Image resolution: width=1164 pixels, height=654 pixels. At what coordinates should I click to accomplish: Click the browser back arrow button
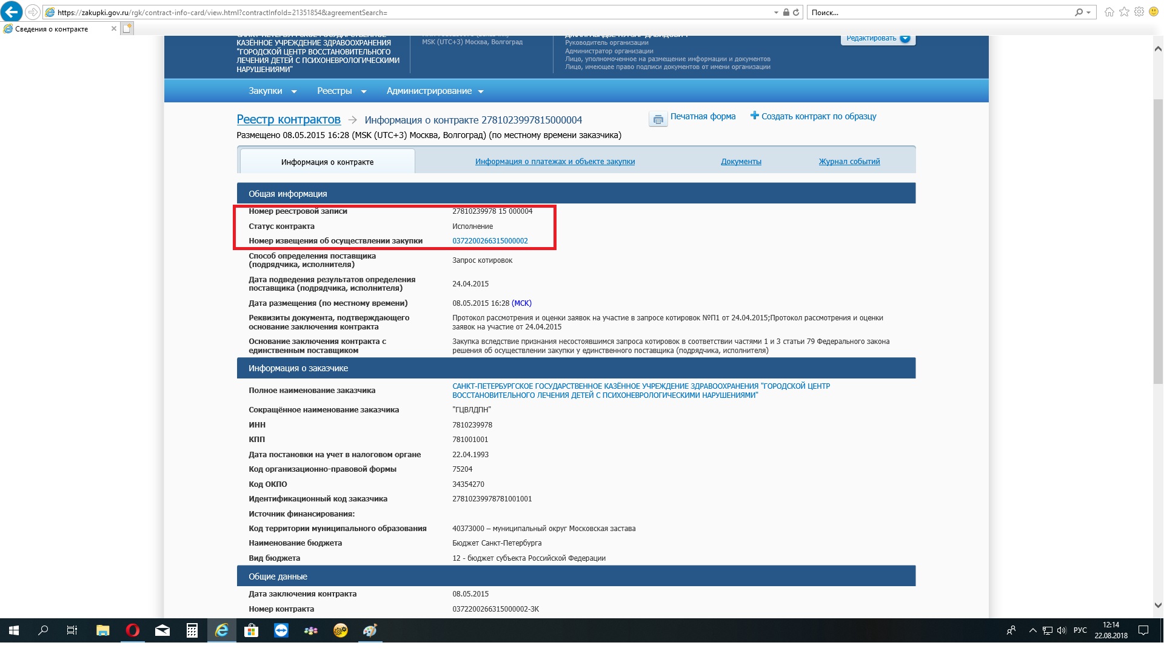[x=12, y=12]
